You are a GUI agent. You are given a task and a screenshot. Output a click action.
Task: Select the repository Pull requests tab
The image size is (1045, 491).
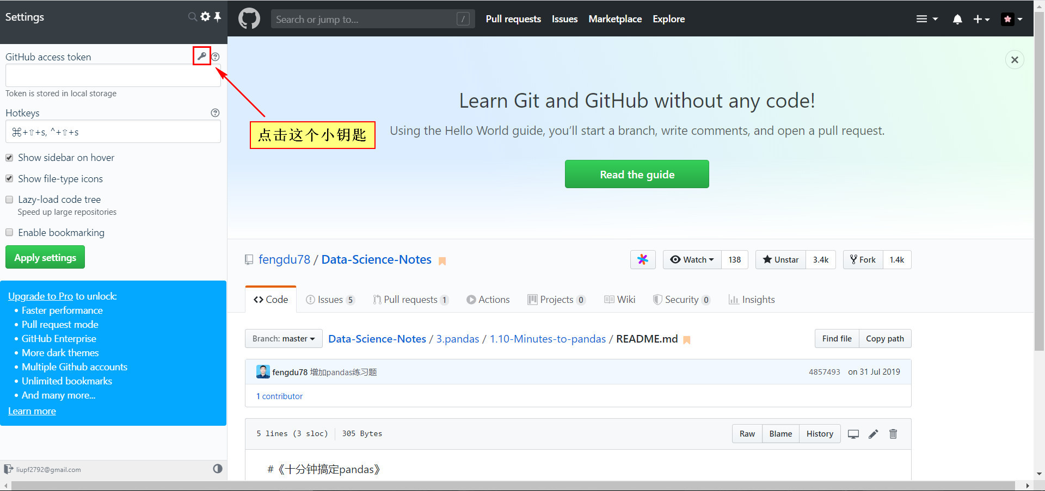pyautogui.click(x=411, y=300)
